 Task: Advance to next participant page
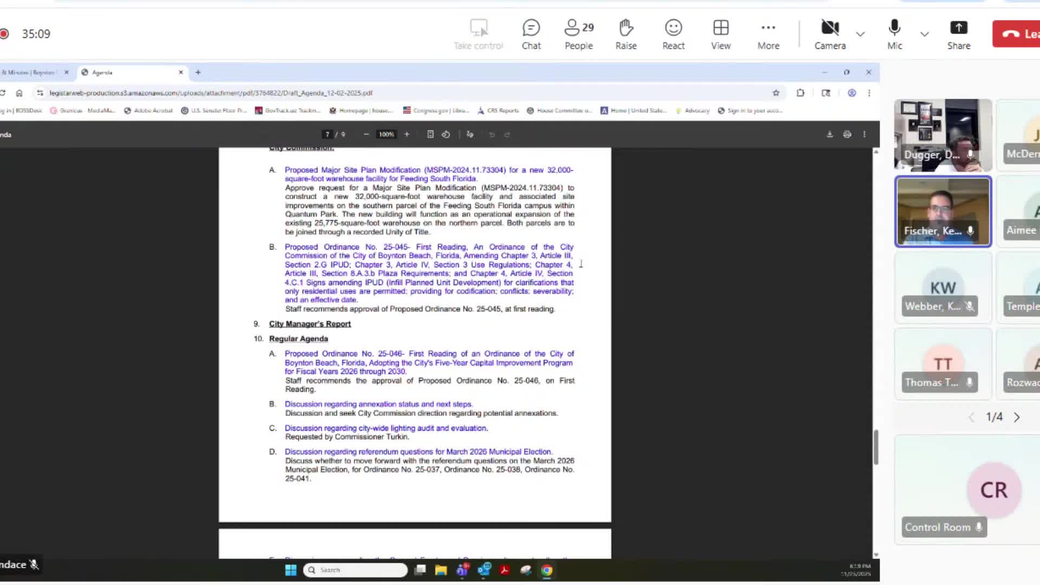click(1017, 417)
